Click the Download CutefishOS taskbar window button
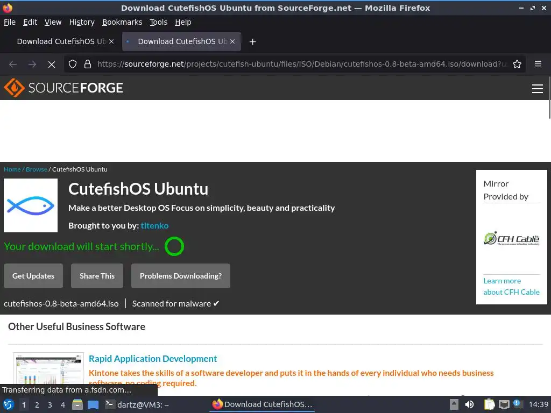Viewport: 551px width, 413px height. point(263,404)
